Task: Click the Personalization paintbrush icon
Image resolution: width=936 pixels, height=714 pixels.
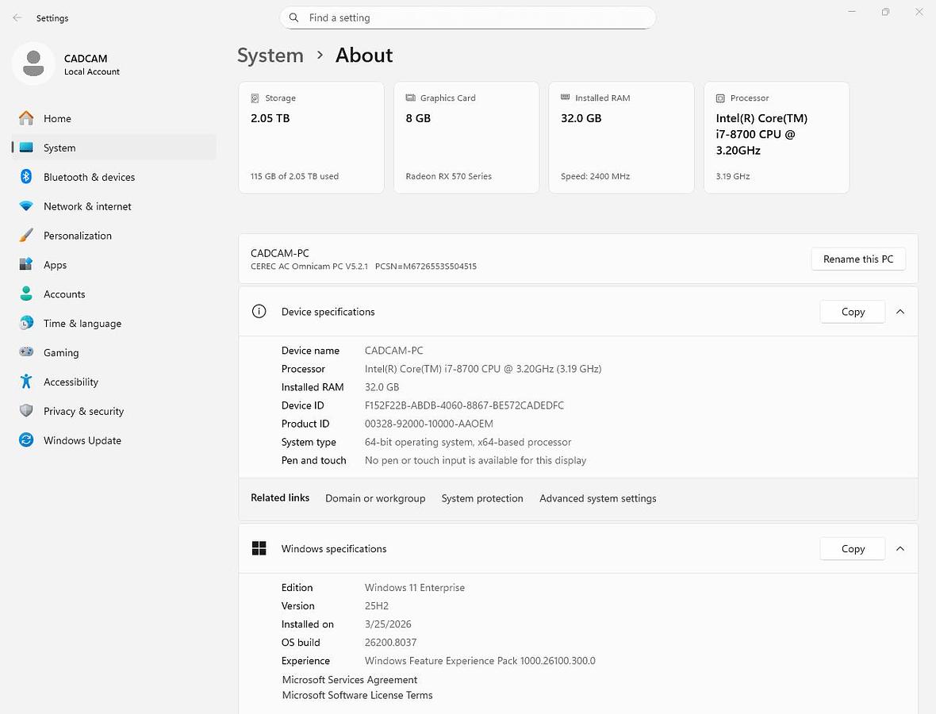Action: click(x=26, y=236)
